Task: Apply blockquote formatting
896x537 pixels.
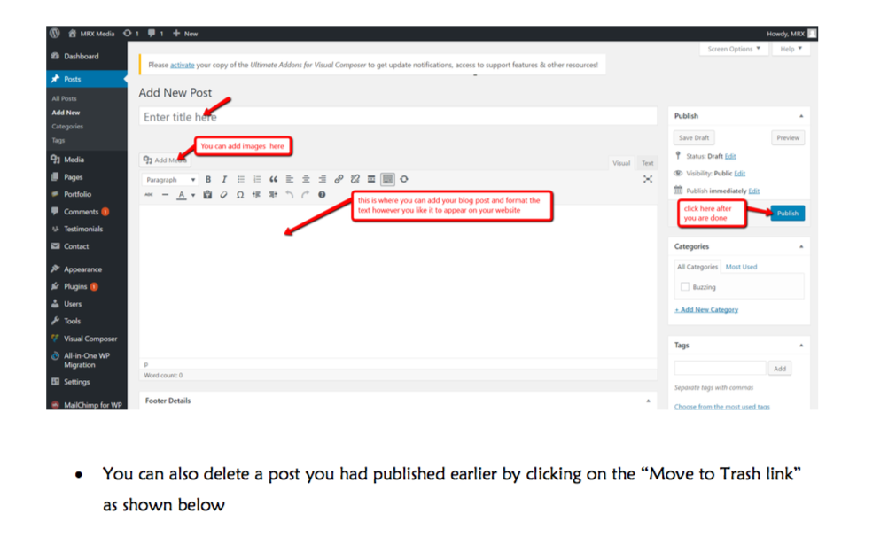Action: click(x=273, y=179)
